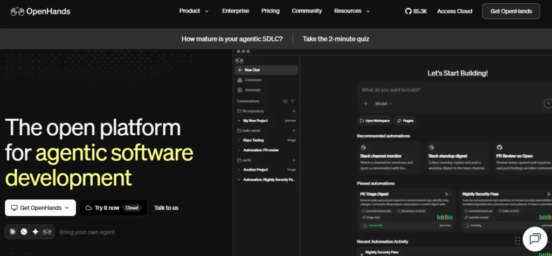This screenshot has height=256, width=552.
Task: Open the GitHub 85.3K stars link
Action: click(416, 11)
